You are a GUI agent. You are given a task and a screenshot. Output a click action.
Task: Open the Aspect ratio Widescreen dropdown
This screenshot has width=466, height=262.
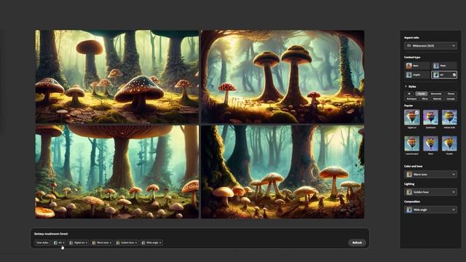point(430,46)
